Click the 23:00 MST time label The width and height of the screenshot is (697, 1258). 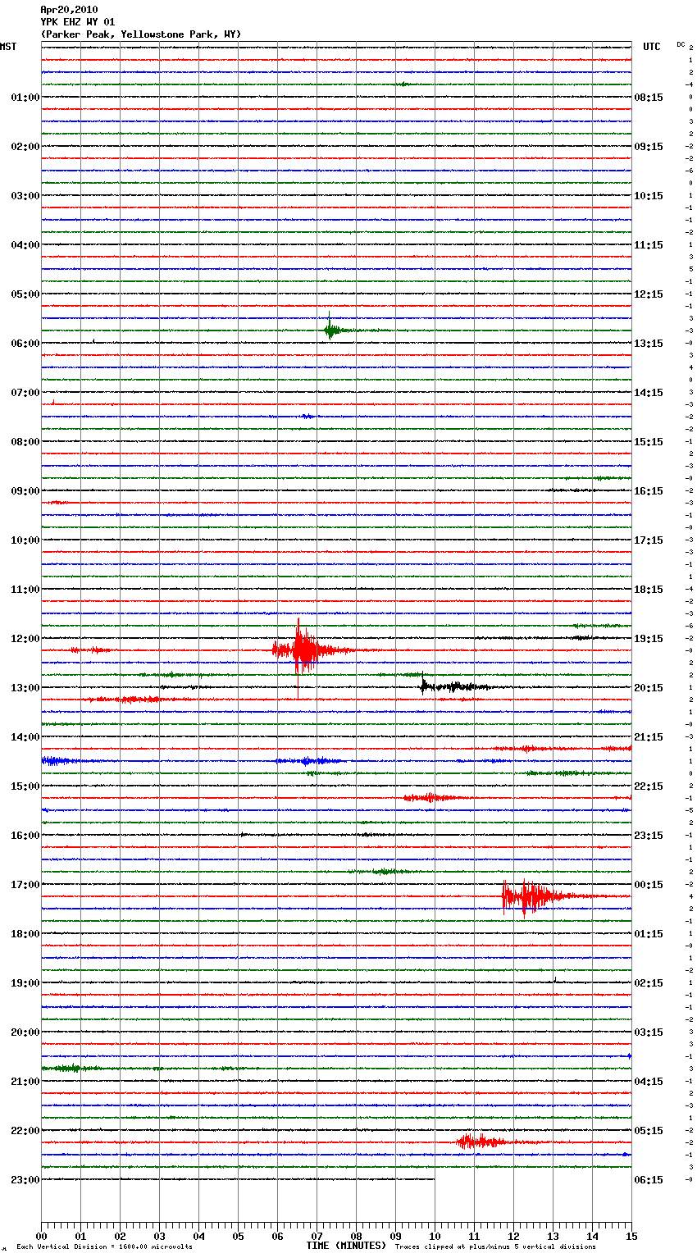coord(25,1180)
